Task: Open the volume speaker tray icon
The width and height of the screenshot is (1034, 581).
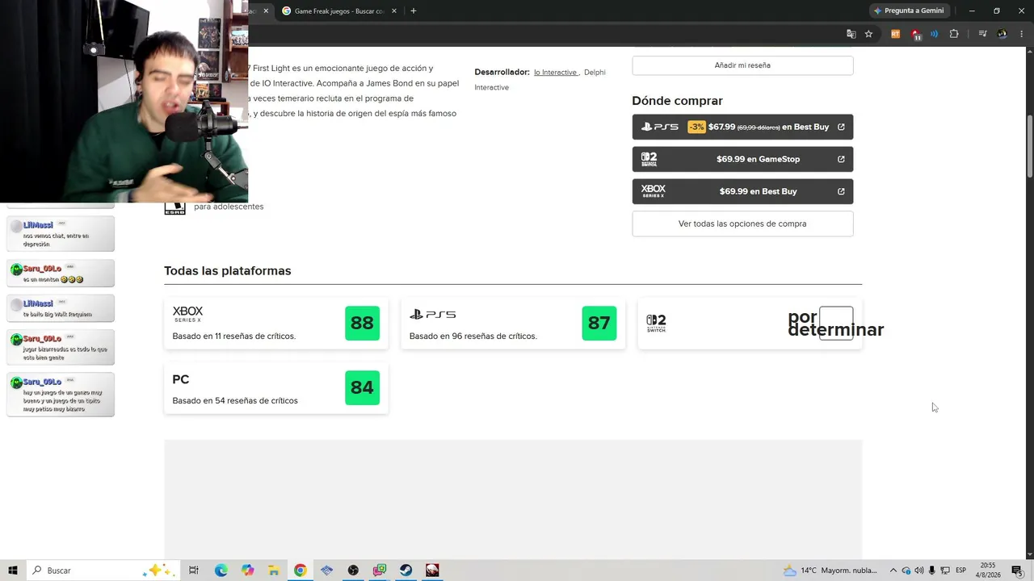Action: [x=918, y=571]
